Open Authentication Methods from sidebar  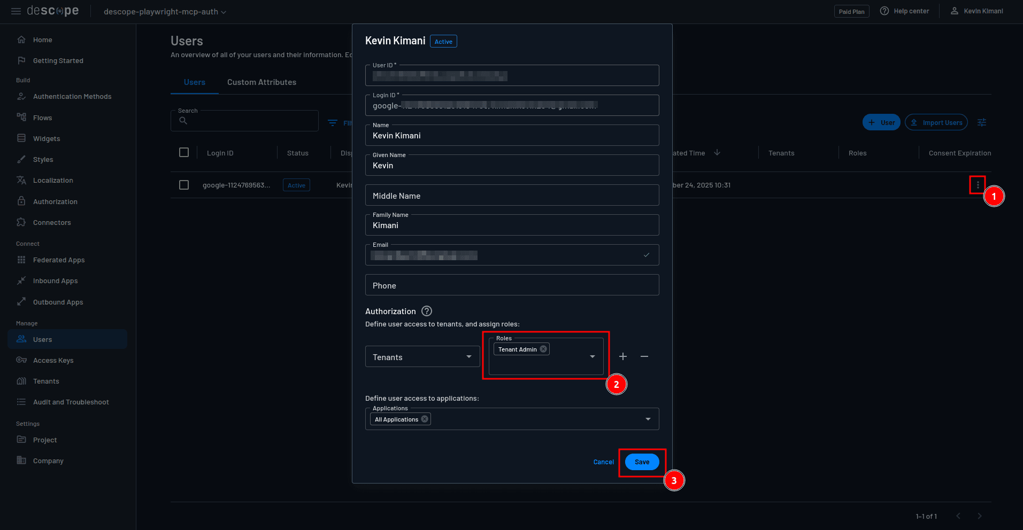(72, 96)
